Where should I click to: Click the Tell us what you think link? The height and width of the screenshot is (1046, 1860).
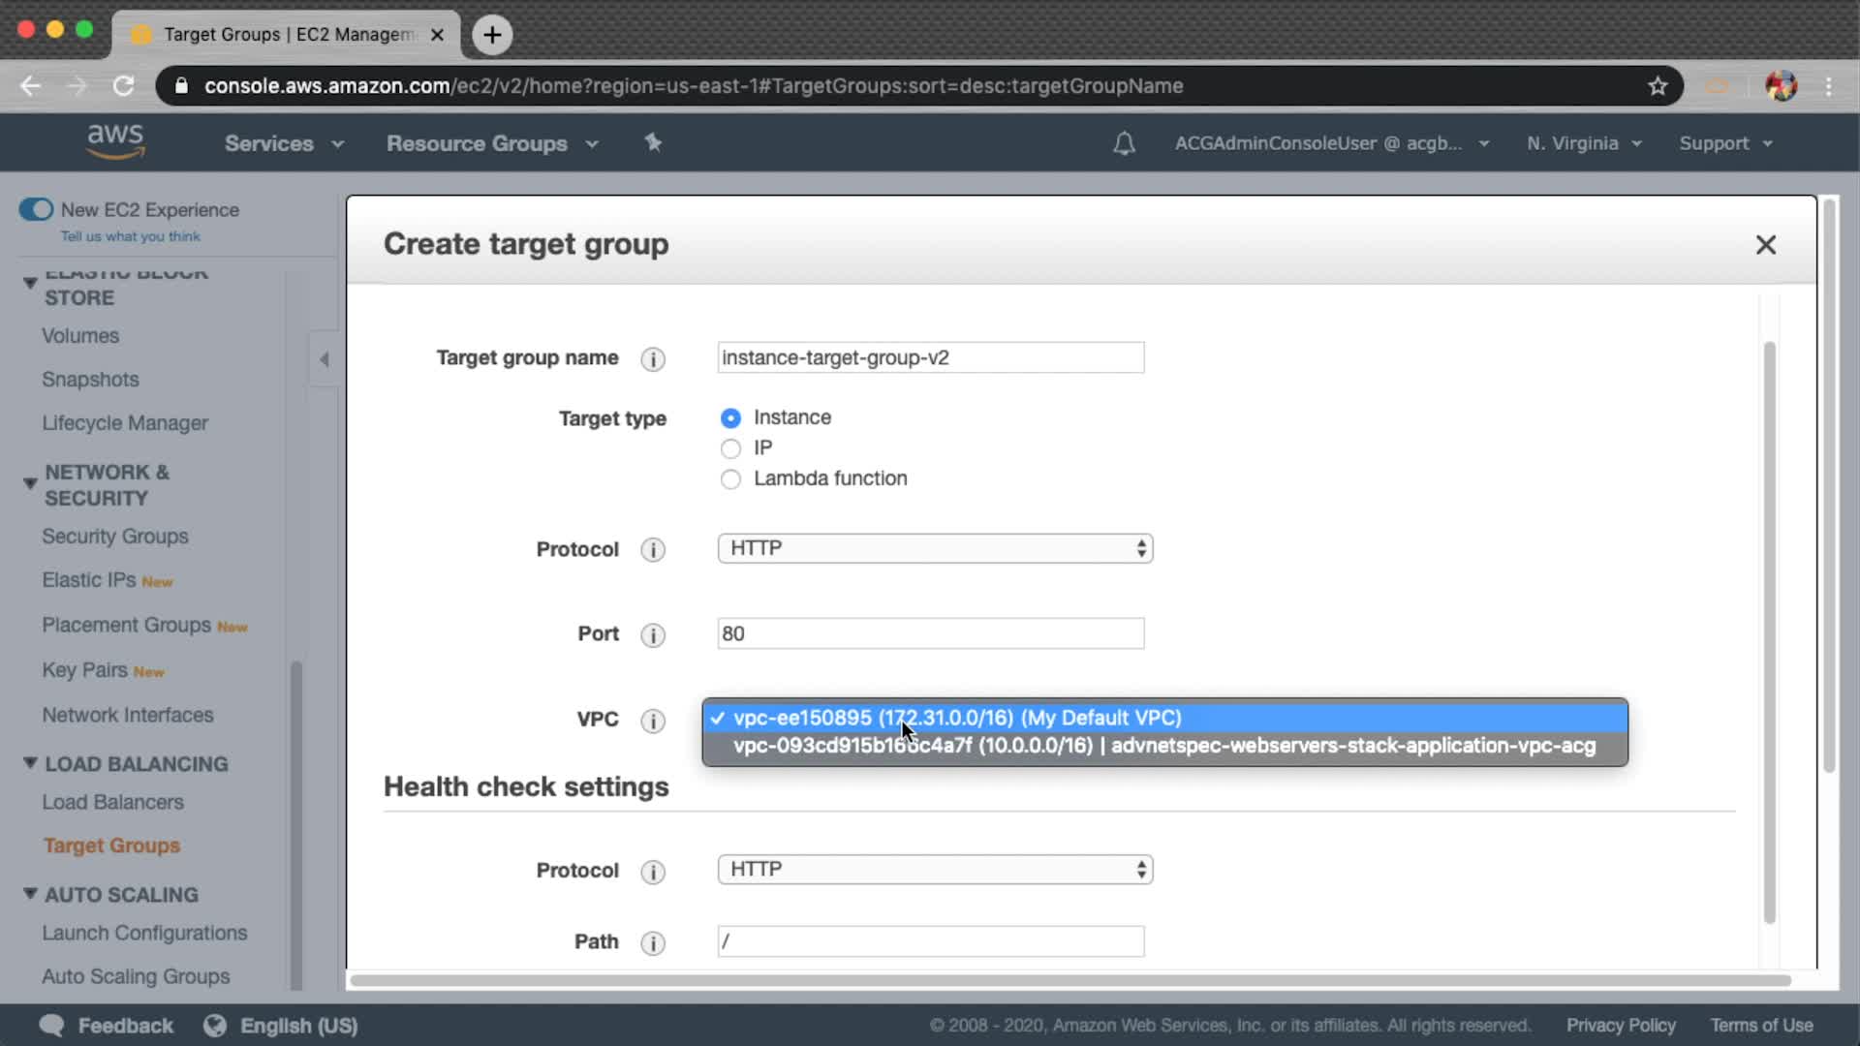[130, 236]
